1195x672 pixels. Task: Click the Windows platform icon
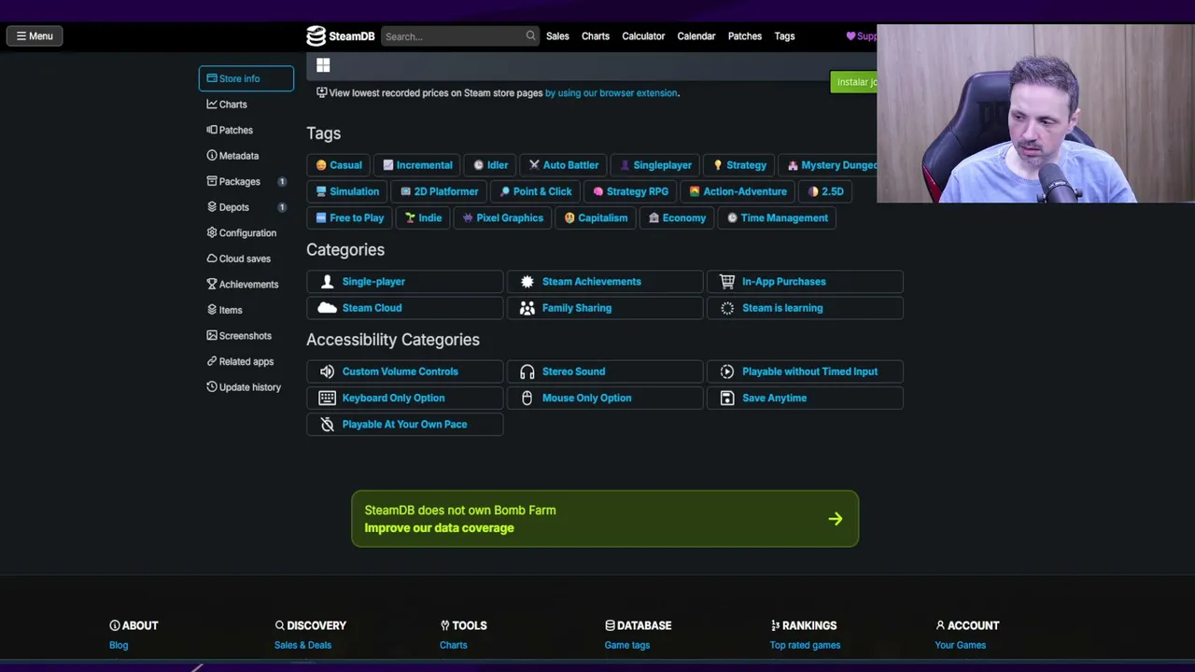[323, 65]
